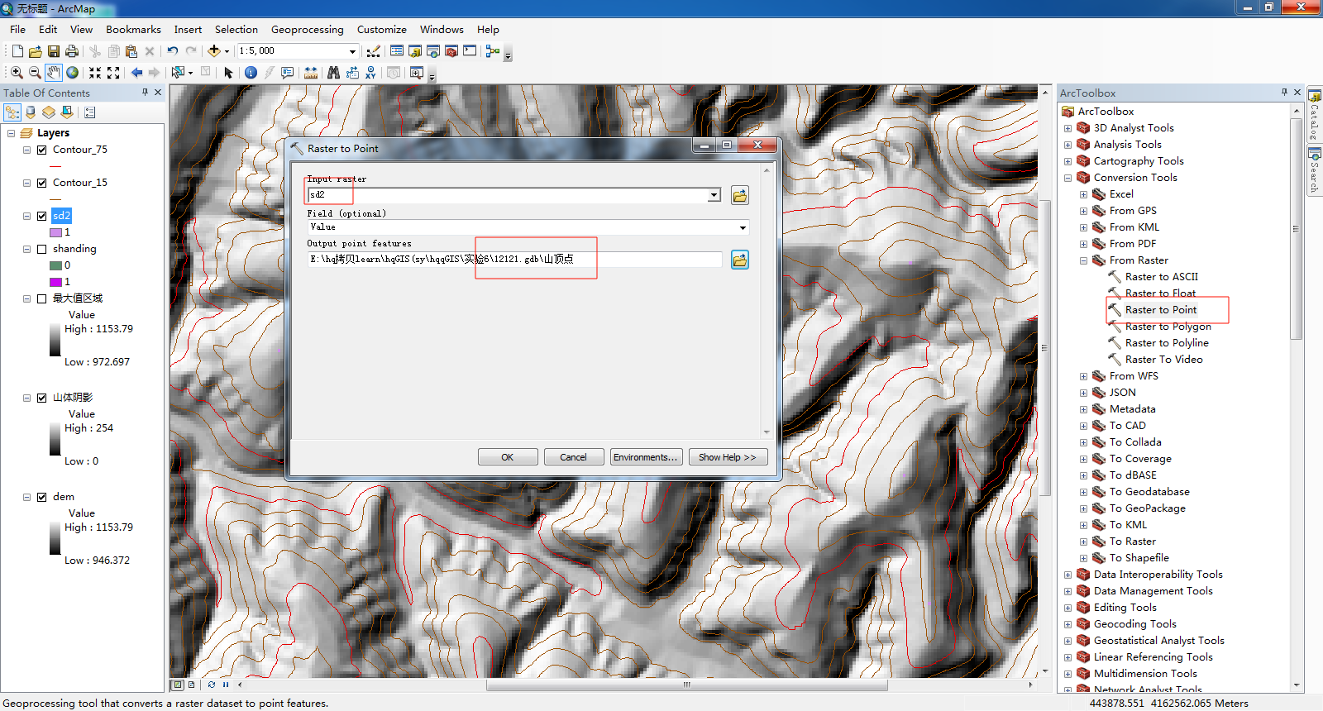Browse for output point features folder icon
The image size is (1323, 711).
pyautogui.click(x=740, y=260)
